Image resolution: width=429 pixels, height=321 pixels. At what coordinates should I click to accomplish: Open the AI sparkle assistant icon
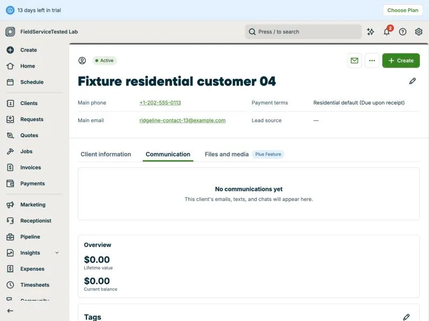[371, 32]
